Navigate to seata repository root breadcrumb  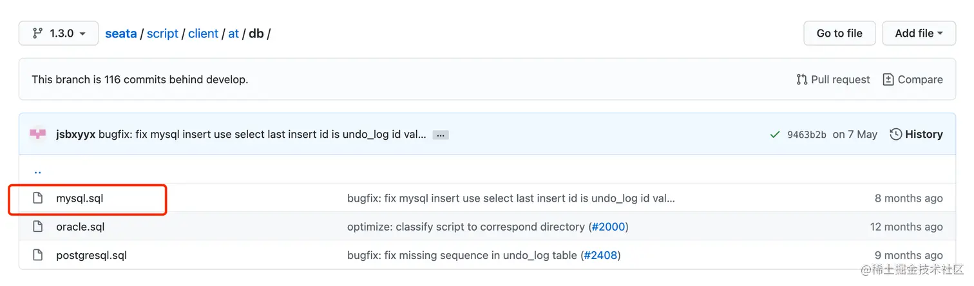(x=121, y=33)
